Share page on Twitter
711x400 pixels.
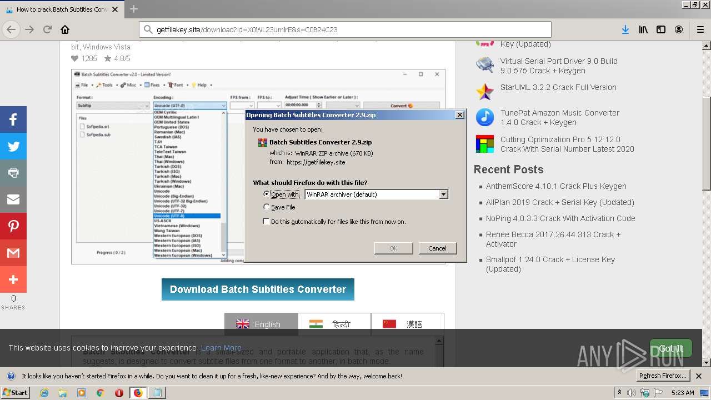coord(13,146)
